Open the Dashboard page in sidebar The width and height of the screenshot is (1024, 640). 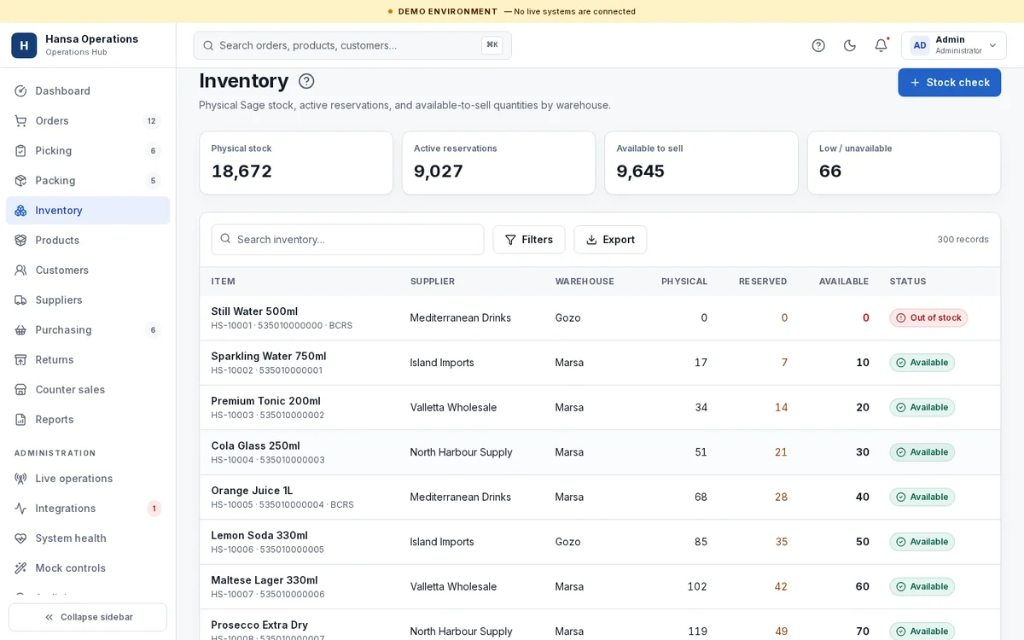[x=87, y=90]
